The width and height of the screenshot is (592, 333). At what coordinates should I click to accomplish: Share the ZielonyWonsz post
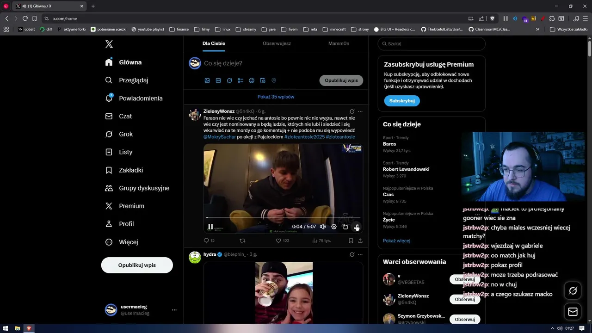point(360,240)
